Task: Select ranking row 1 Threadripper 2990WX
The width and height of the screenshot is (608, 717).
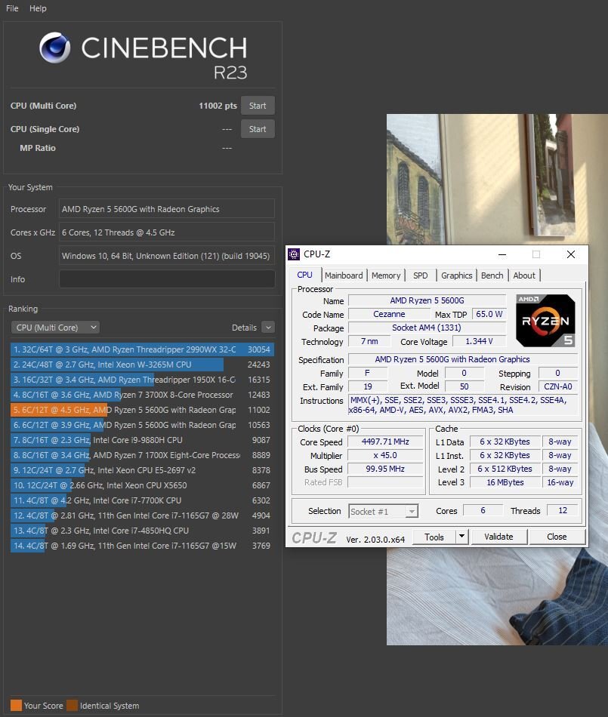Action: pos(142,349)
